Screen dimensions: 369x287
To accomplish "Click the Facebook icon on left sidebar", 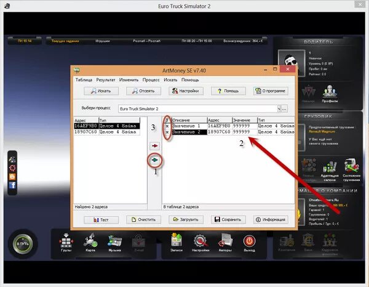I will pyautogui.click(x=12, y=185).
